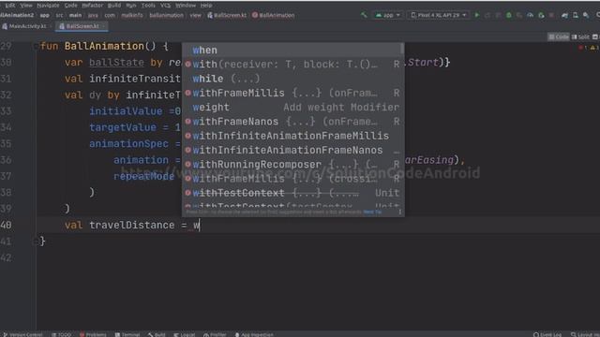Click the 'view' breadcrumb segment
Image resolution: width=600 pixels, height=337 pixels.
tap(196, 15)
